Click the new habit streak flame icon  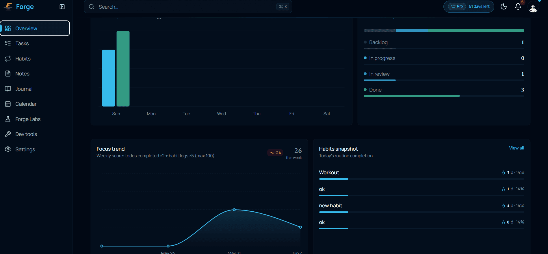point(503,206)
